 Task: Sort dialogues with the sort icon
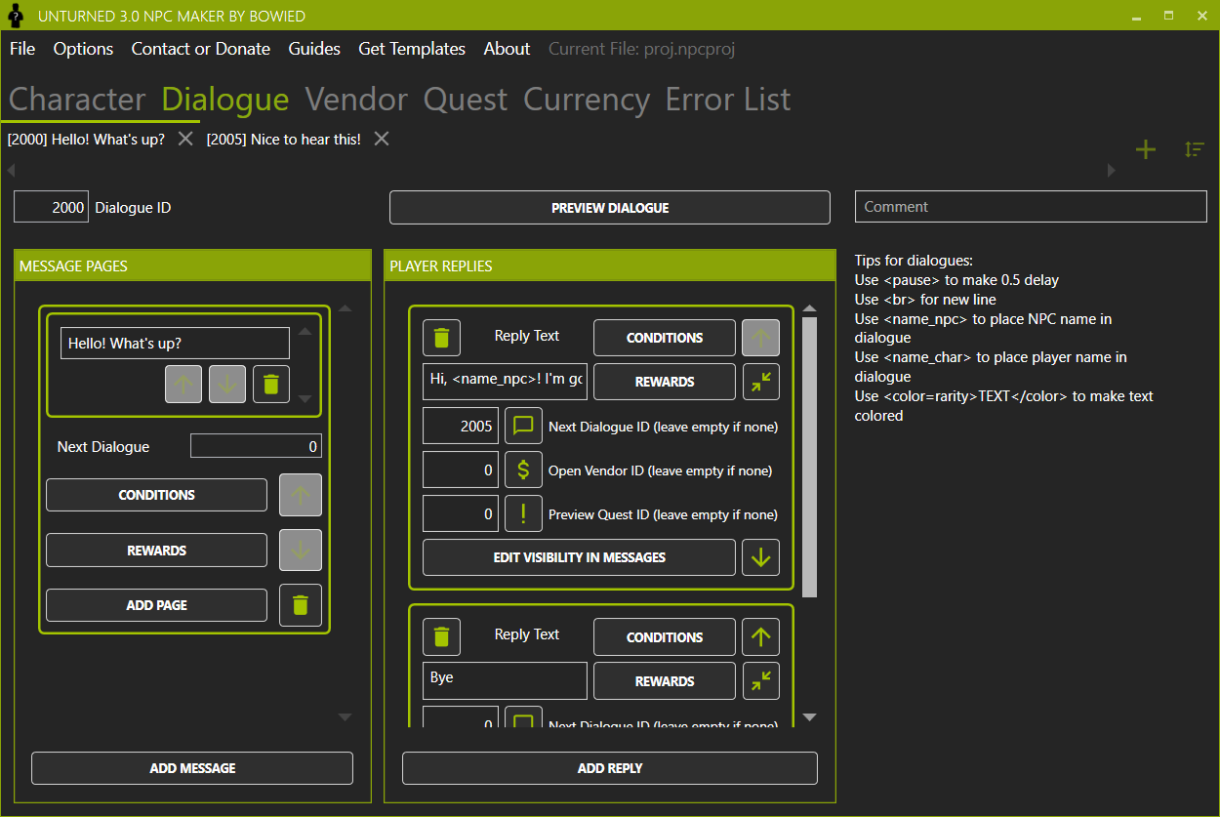point(1195,149)
